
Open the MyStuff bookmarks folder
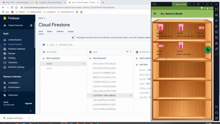coord(20,12)
